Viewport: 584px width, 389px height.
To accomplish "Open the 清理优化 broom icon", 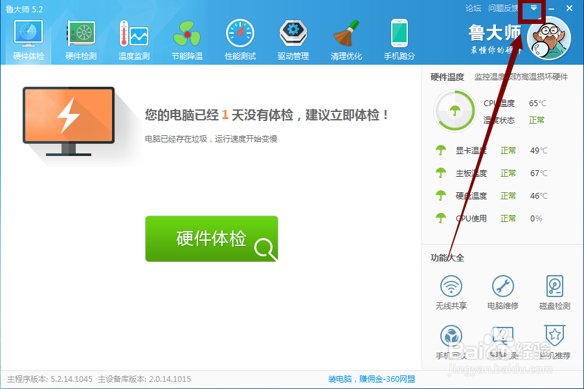I will (x=346, y=34).
